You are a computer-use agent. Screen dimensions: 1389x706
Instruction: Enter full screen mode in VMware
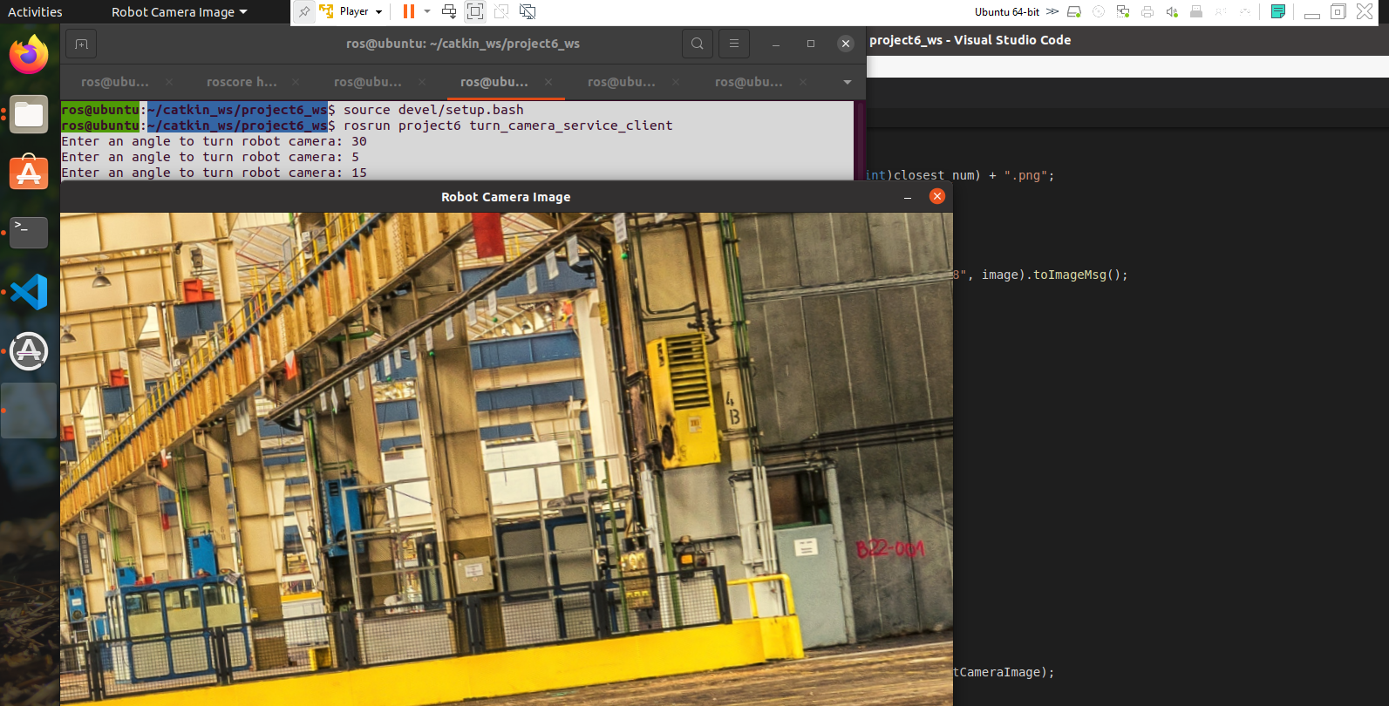[475, 11]
